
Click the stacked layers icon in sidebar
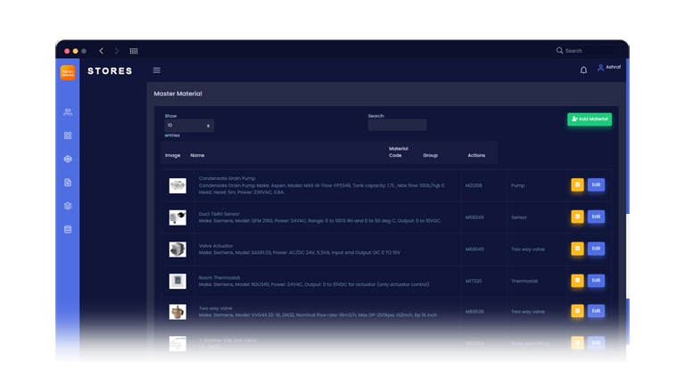(x=68, y=206)
